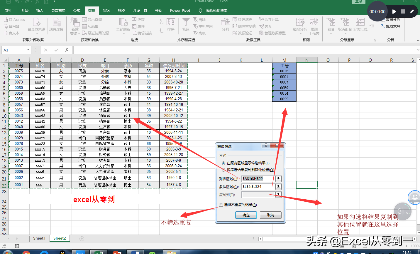420x254 pixels.
Task: Select column header M
Action: click(x=284, y=60)
